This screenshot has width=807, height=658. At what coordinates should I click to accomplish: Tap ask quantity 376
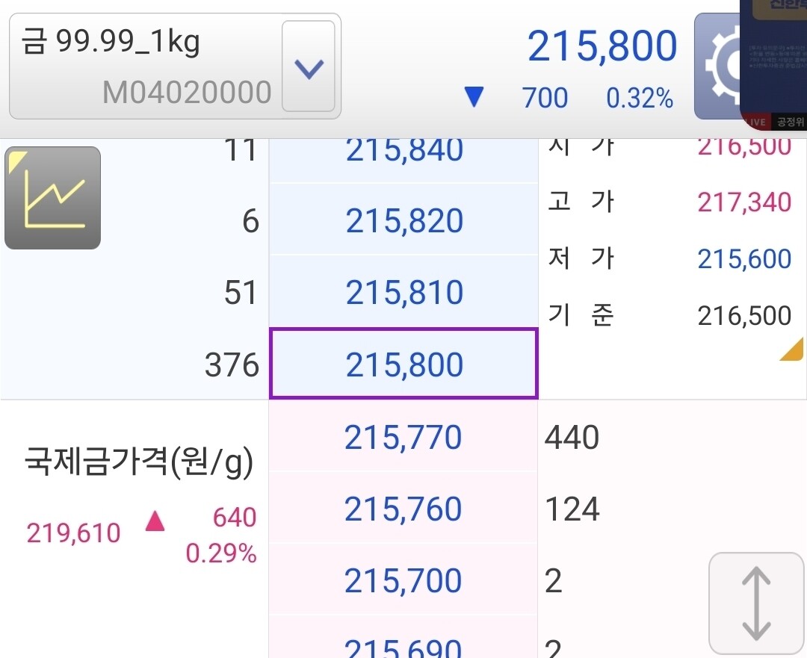click(x=232, y=364)
